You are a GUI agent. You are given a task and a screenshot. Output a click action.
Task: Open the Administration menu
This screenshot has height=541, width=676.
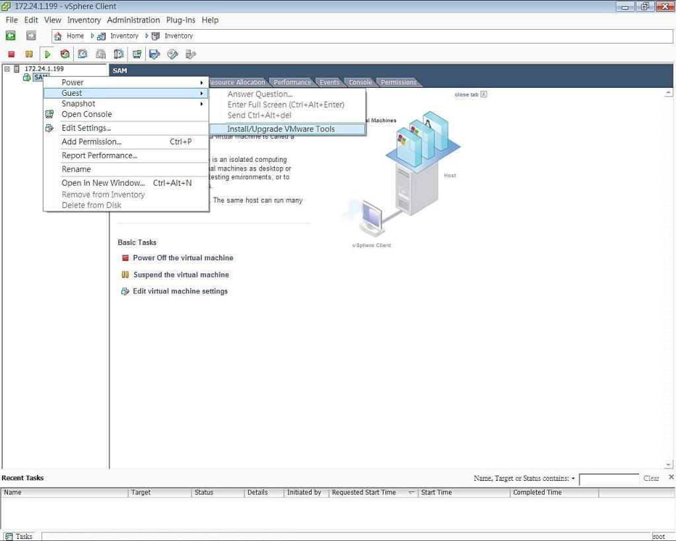pyautogui.click(x=133, y=20)
